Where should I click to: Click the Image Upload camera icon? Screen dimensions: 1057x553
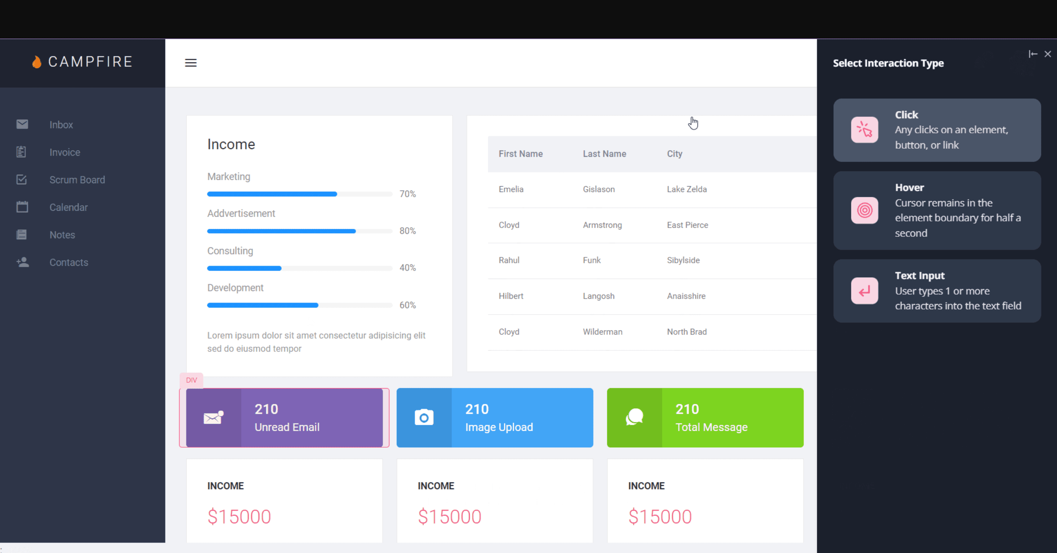click(423, 417)
